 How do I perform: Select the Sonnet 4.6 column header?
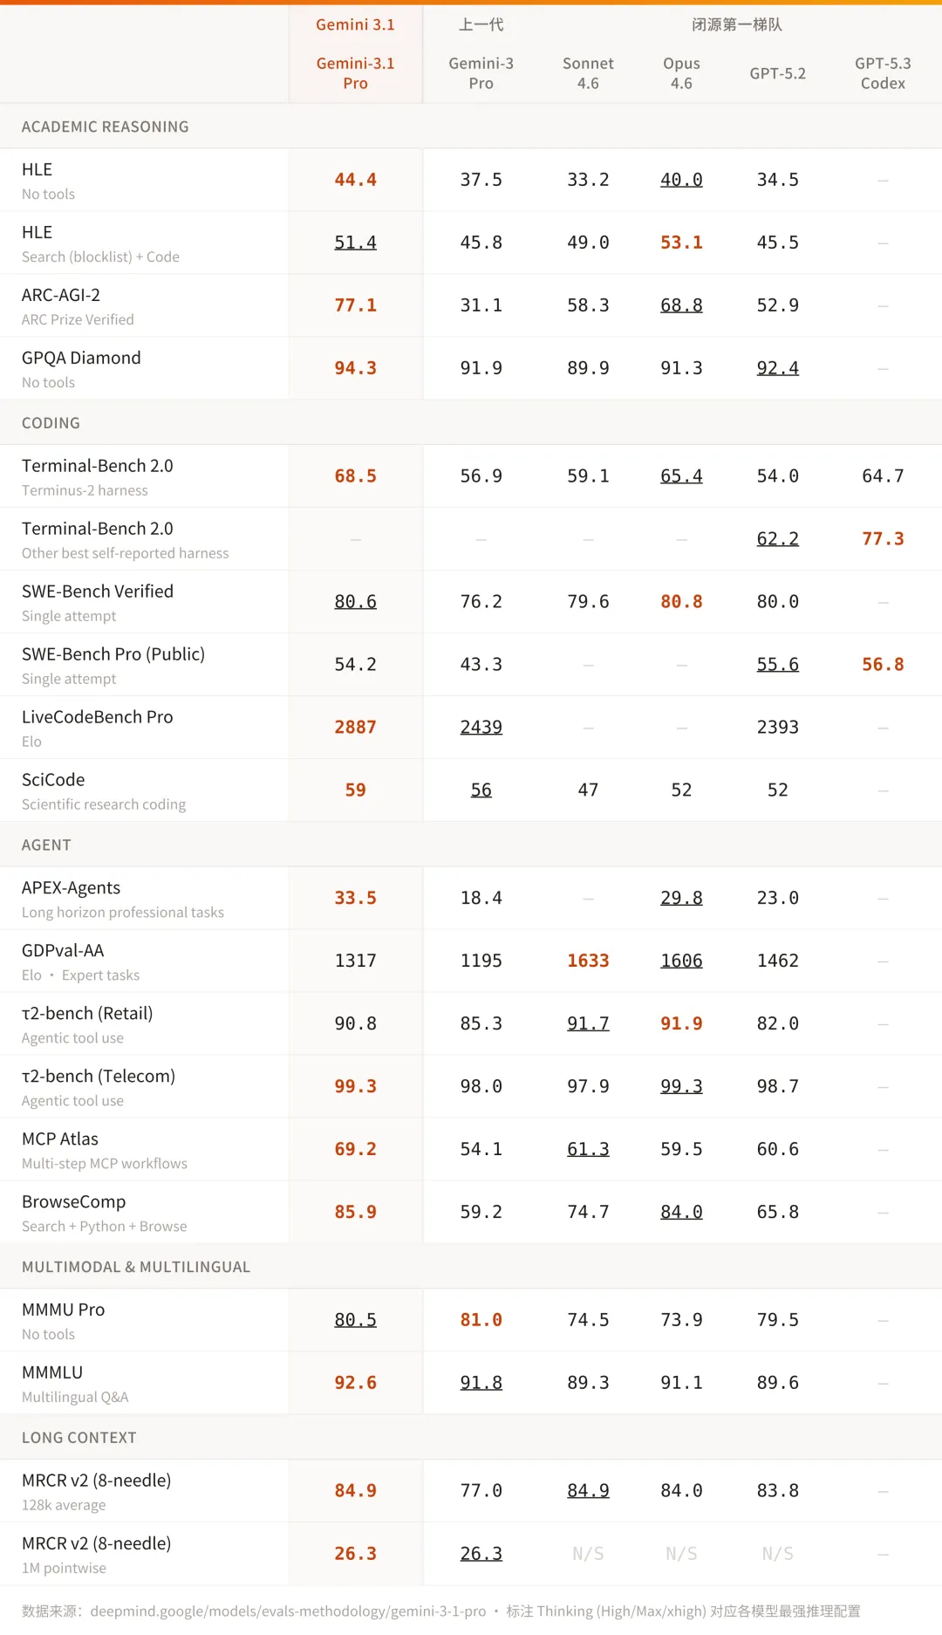[x=588, y=73]
